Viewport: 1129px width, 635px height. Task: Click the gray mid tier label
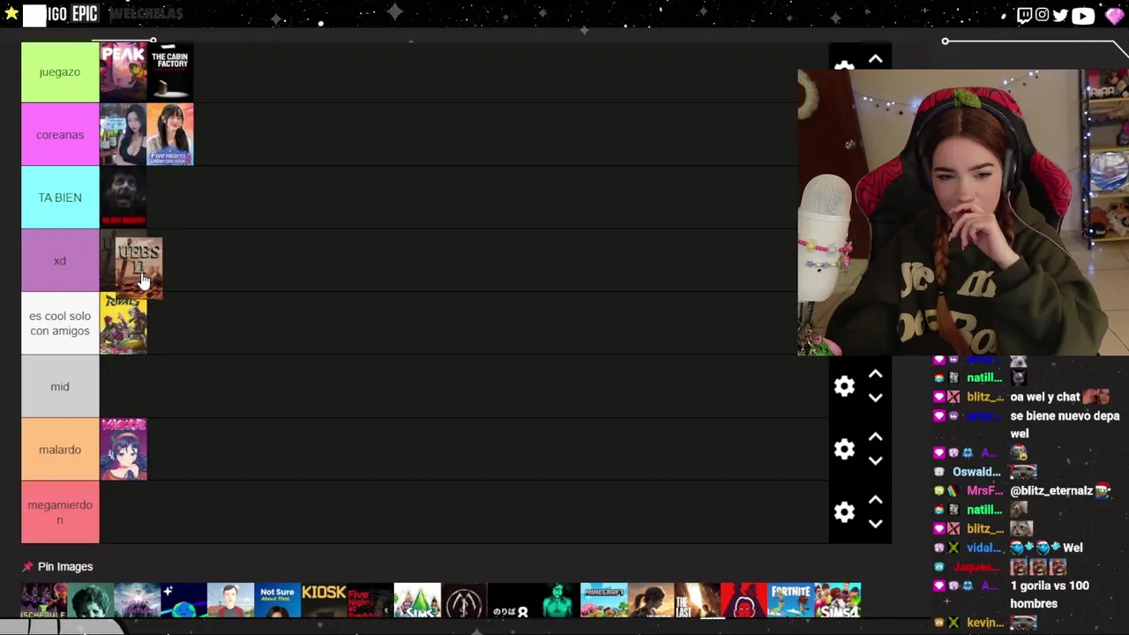[x=60, y=386]
